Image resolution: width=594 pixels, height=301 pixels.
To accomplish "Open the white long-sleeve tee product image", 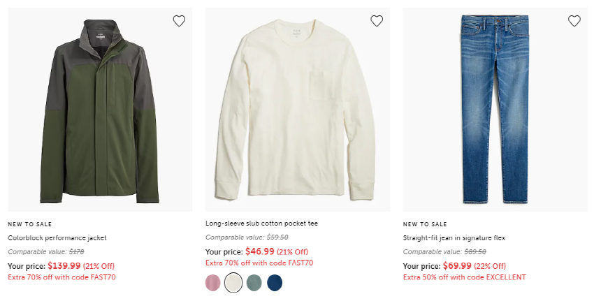I will click(298, 110).
